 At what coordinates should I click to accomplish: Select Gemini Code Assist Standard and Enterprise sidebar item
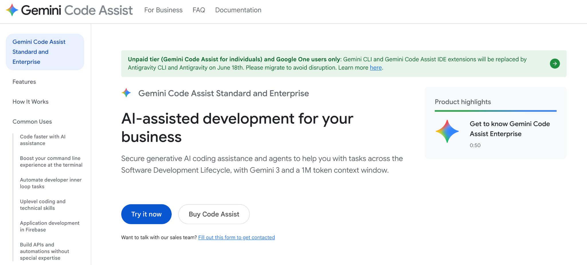coord(45,52)
